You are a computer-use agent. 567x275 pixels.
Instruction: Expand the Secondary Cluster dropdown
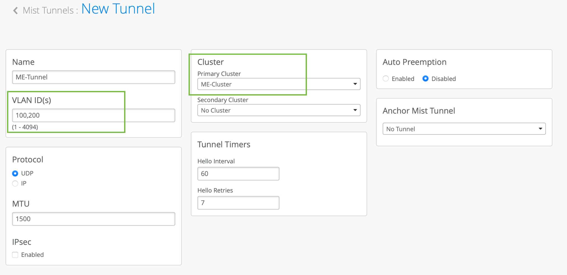coord(278,110)
